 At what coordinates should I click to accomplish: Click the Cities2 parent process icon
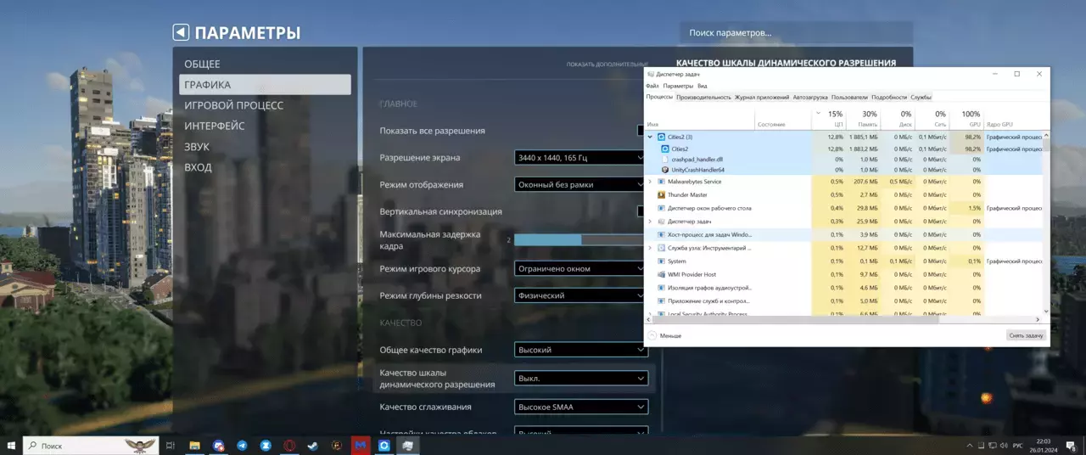[661, 137]
